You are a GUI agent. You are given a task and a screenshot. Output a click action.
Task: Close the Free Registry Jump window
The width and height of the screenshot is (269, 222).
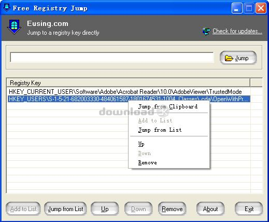pyautogui.click(x=261, y=8)
